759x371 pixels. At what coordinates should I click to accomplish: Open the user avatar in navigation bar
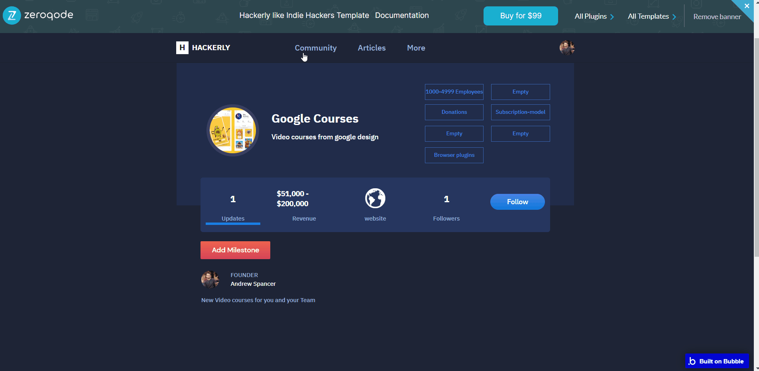coord(567,48)
